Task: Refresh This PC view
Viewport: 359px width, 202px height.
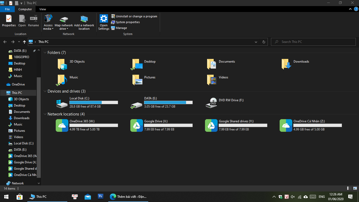Action: 264,42
